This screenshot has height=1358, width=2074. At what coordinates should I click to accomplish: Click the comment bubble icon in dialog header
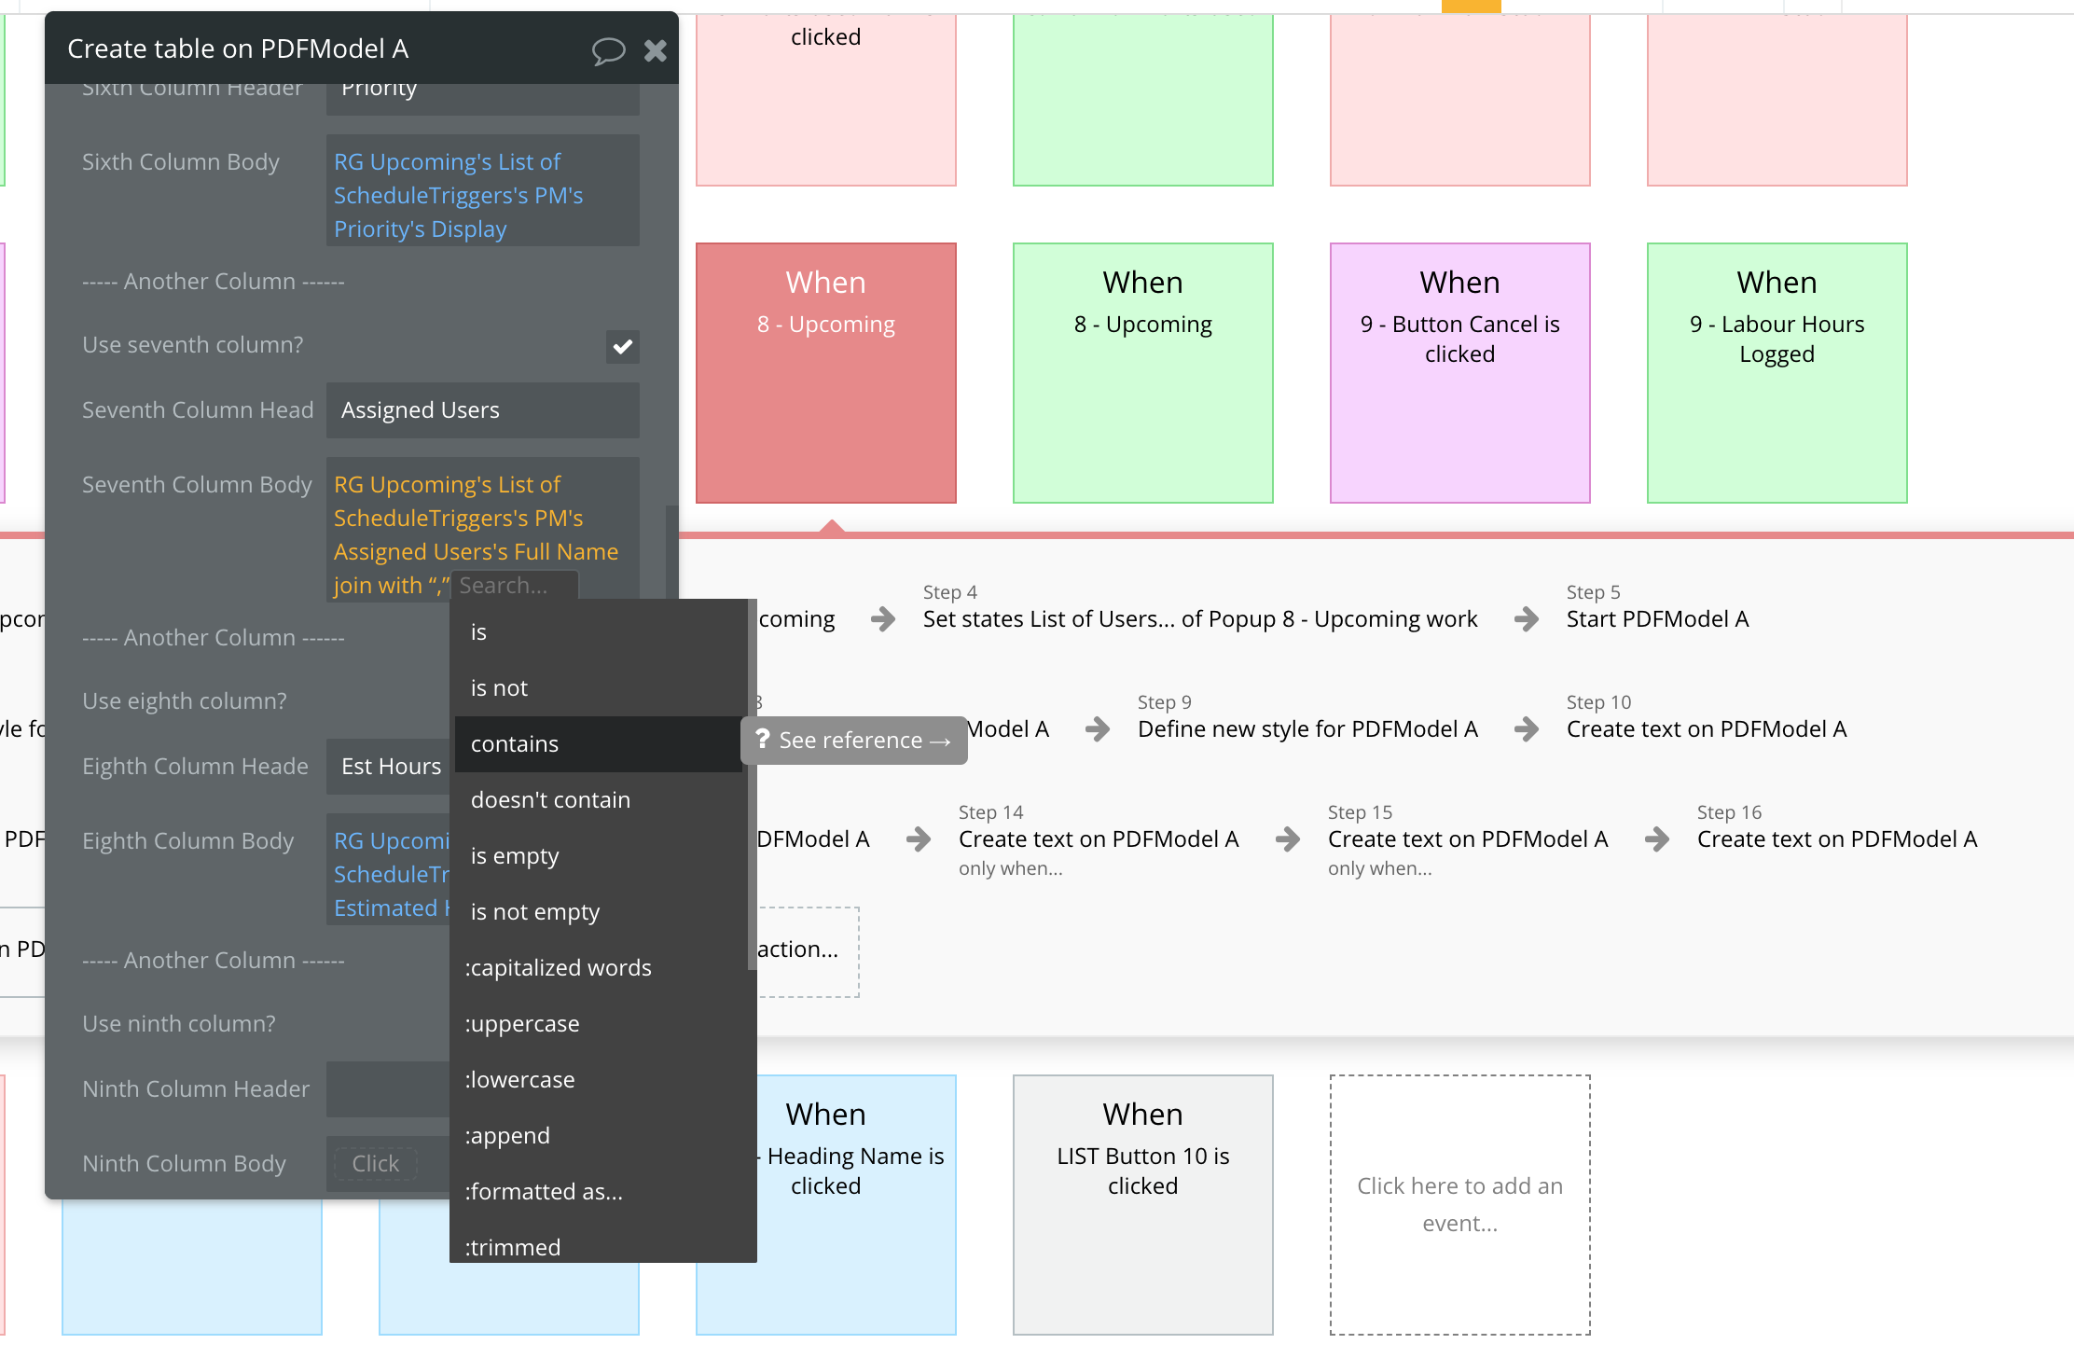coord(608,50)
